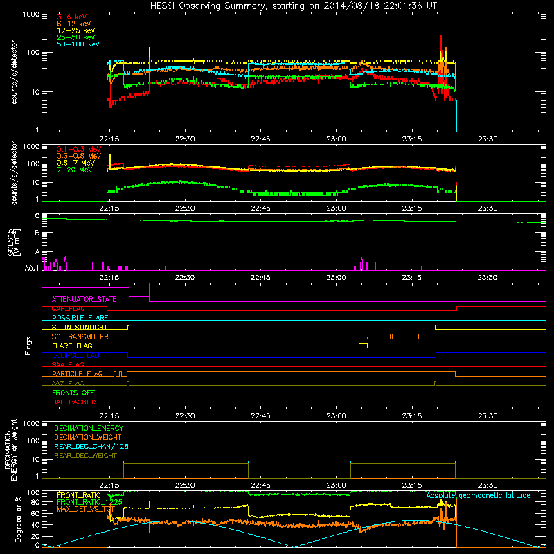Click the counts/s/detector title of MeV panel
The image size is (554, 554).
[14, 172]
